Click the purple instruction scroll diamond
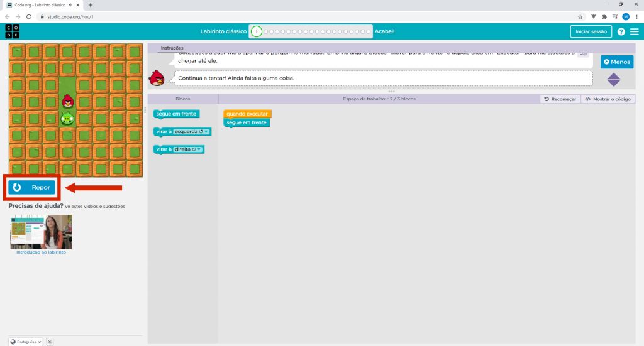 (x=614, y=80)
